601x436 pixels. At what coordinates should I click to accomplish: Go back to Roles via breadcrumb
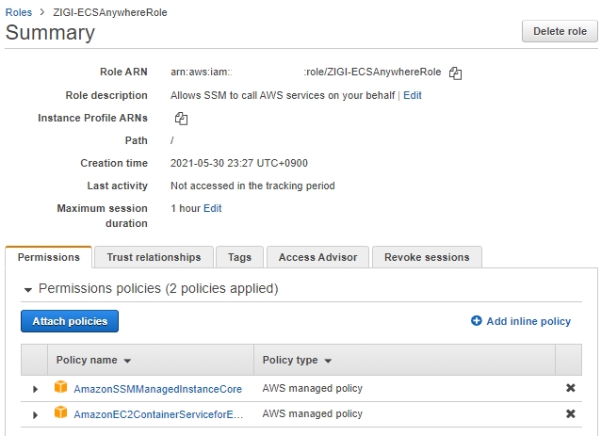point(19,12)
